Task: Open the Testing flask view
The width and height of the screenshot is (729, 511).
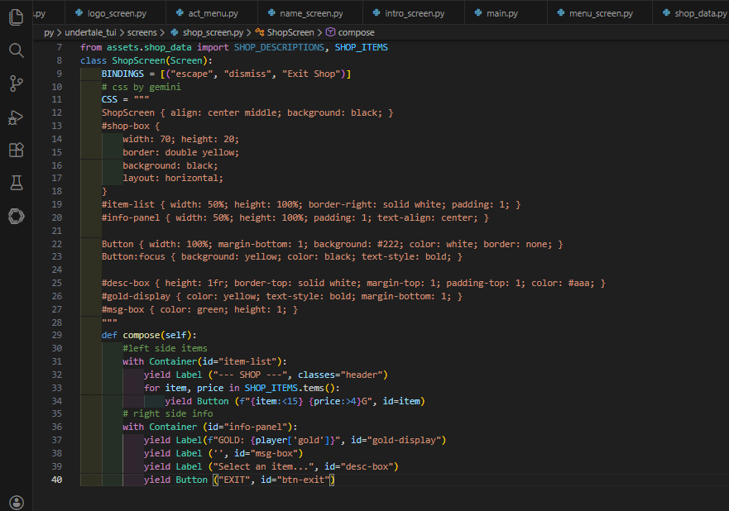Action: click(16, 183)
